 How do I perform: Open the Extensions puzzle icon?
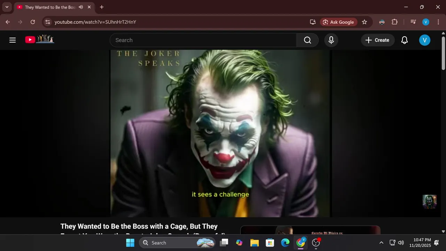[394, 22]
